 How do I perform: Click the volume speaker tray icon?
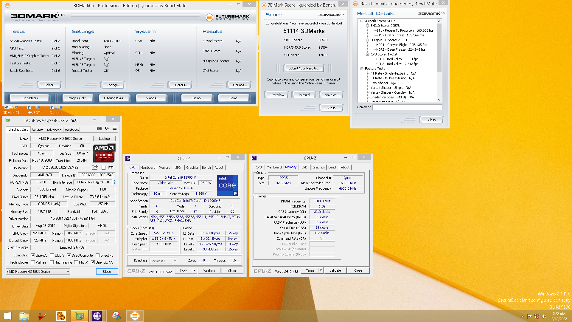point(544,316)
